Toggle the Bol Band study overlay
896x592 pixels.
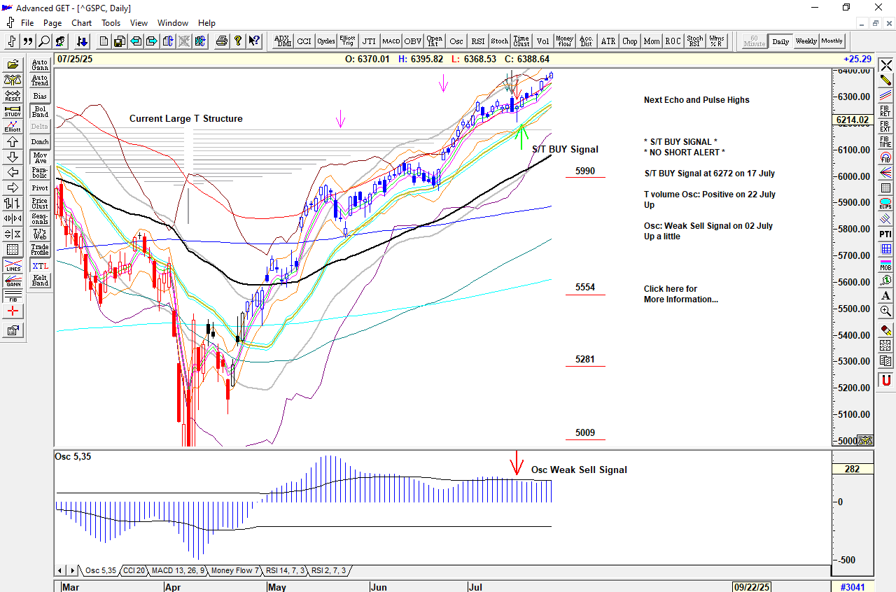click(40, 111)
